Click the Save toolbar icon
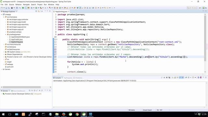Image resolution: width=208 pixels, height=117 pixels. coord(6,8)
